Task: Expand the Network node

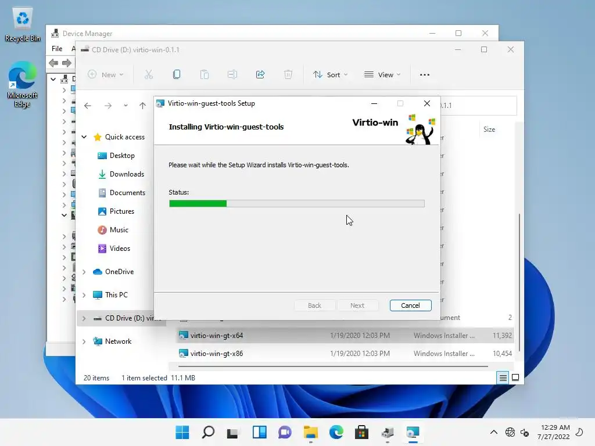Action: [84, 341]
